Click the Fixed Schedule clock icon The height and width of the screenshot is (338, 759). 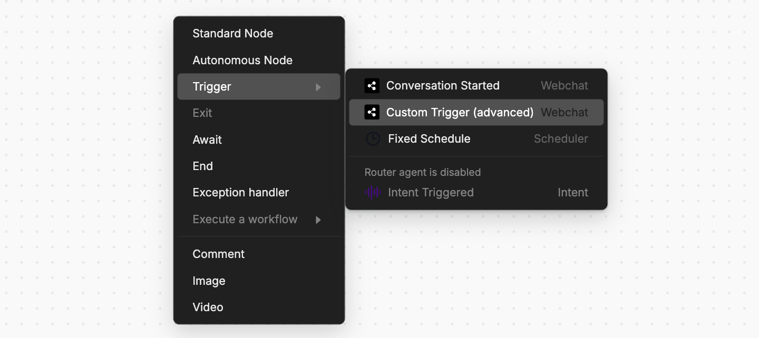(x=373, y=139)
